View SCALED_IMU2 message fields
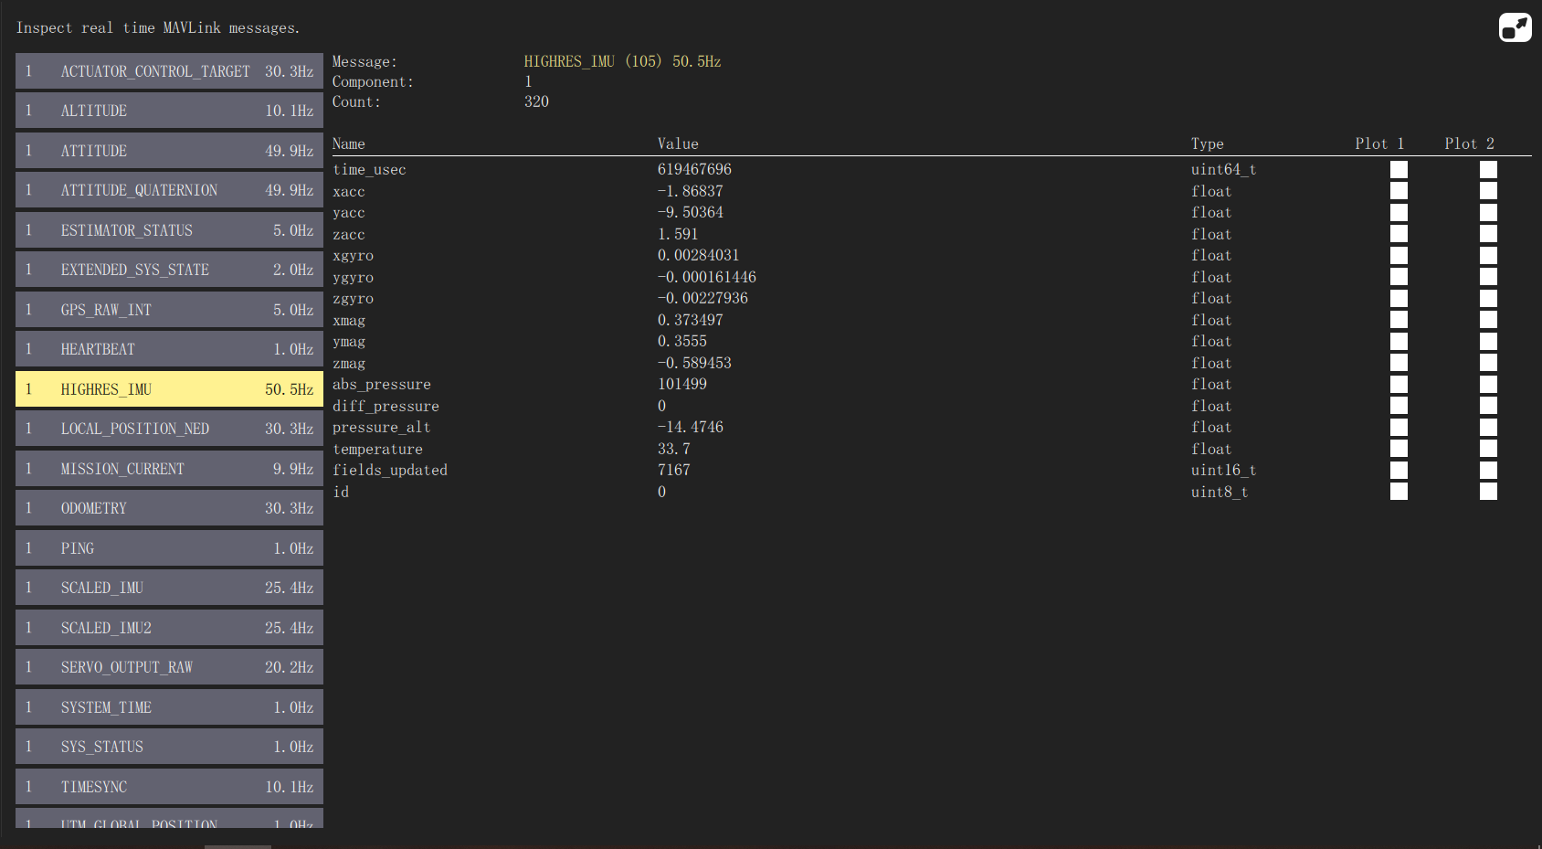The image size is (1542, 849). [169, 627]
